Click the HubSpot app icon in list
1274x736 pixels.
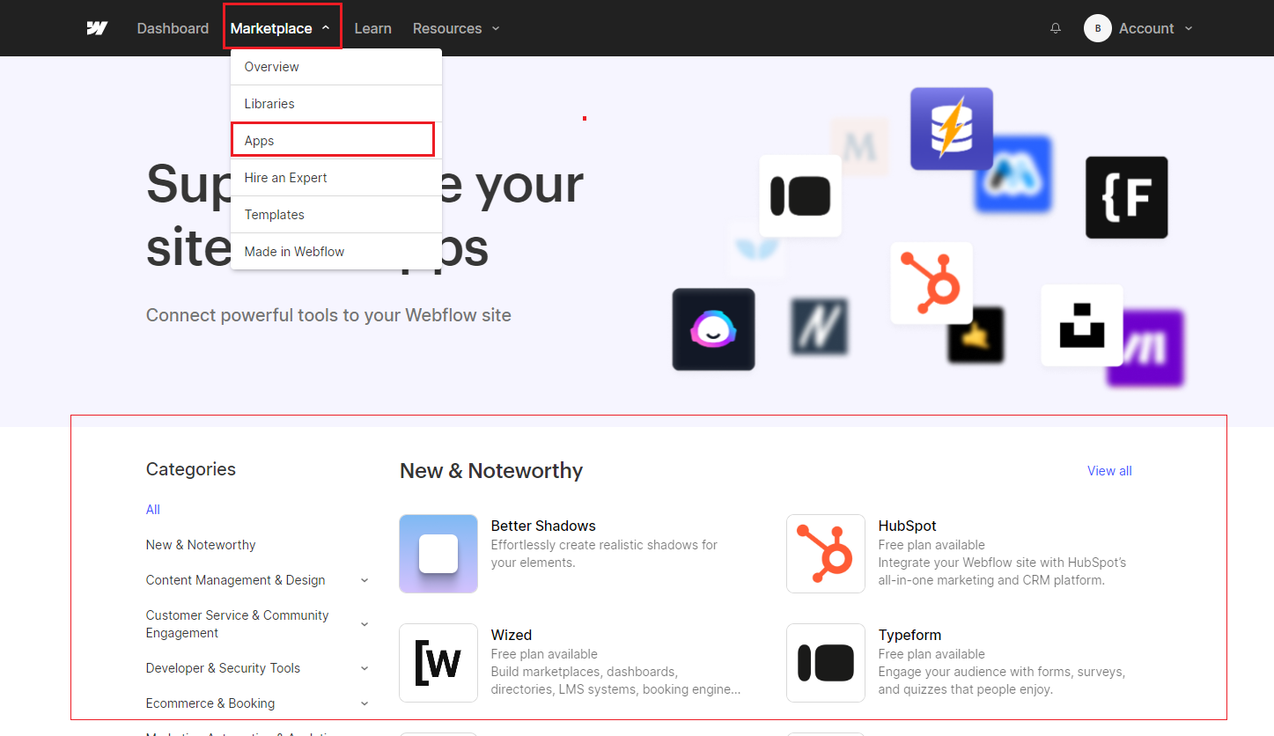(826, 554)
